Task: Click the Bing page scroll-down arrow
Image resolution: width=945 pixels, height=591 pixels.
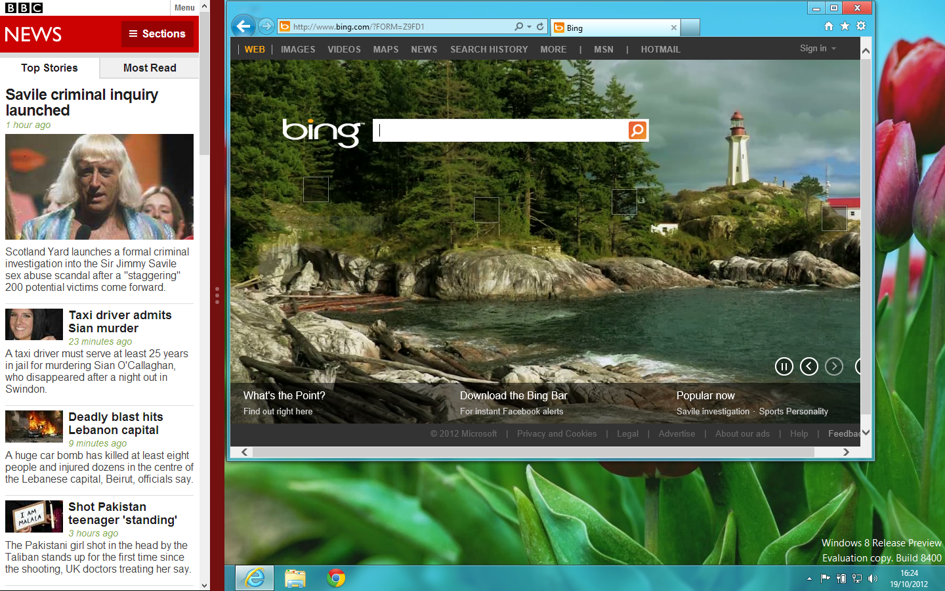Action: coord(866,433)
